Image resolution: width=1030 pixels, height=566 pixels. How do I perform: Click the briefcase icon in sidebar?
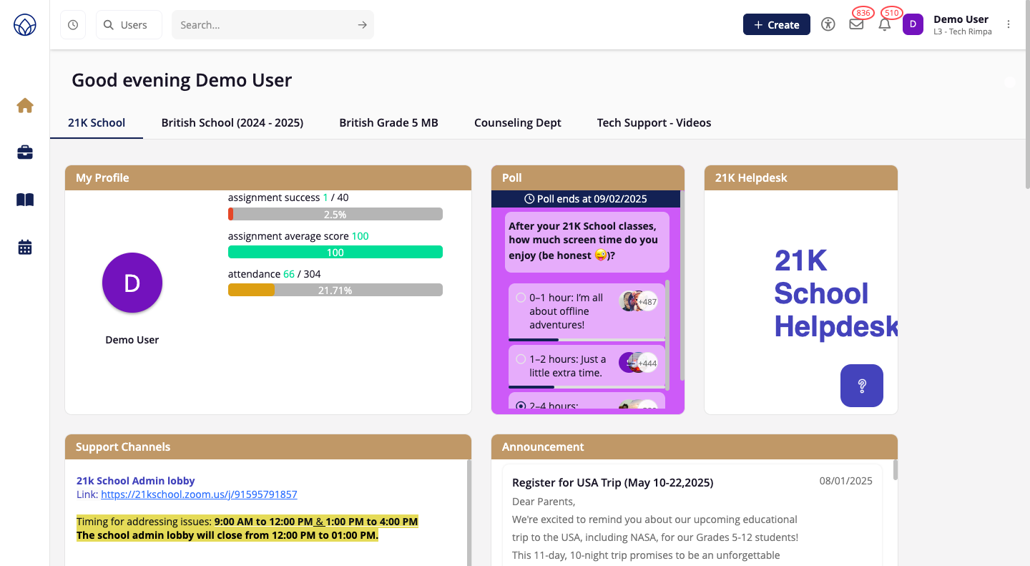(25, 152)
